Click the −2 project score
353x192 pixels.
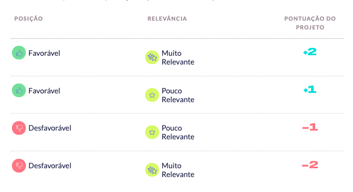(x=310, y=165)
